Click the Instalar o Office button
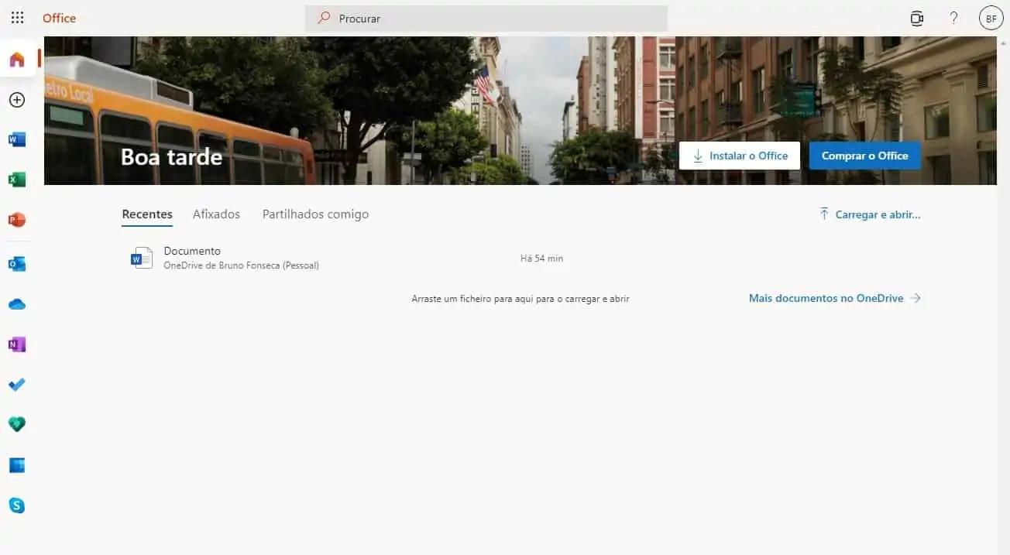The image size is (1010, 555). pos(740,156)
